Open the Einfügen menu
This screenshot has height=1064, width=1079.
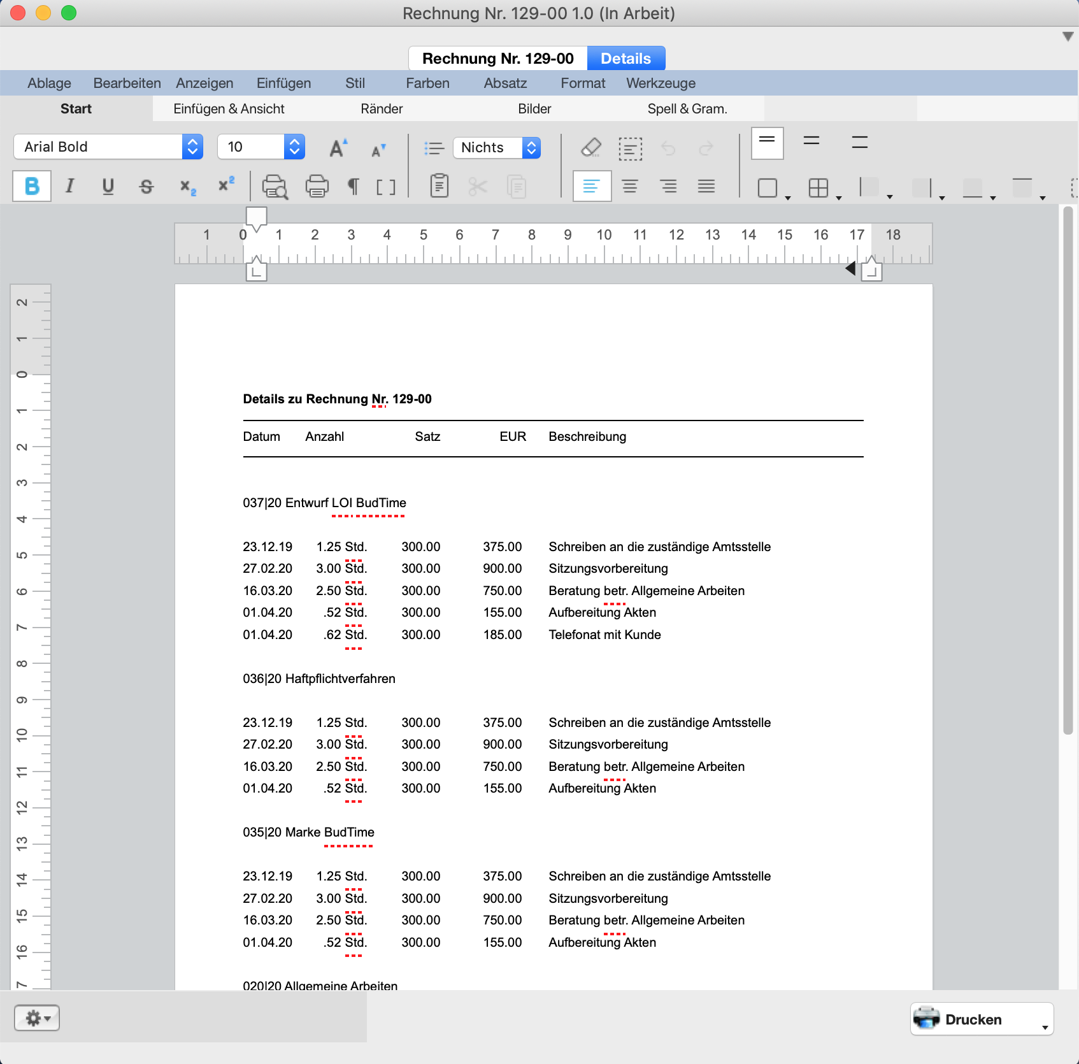[283, 83]
